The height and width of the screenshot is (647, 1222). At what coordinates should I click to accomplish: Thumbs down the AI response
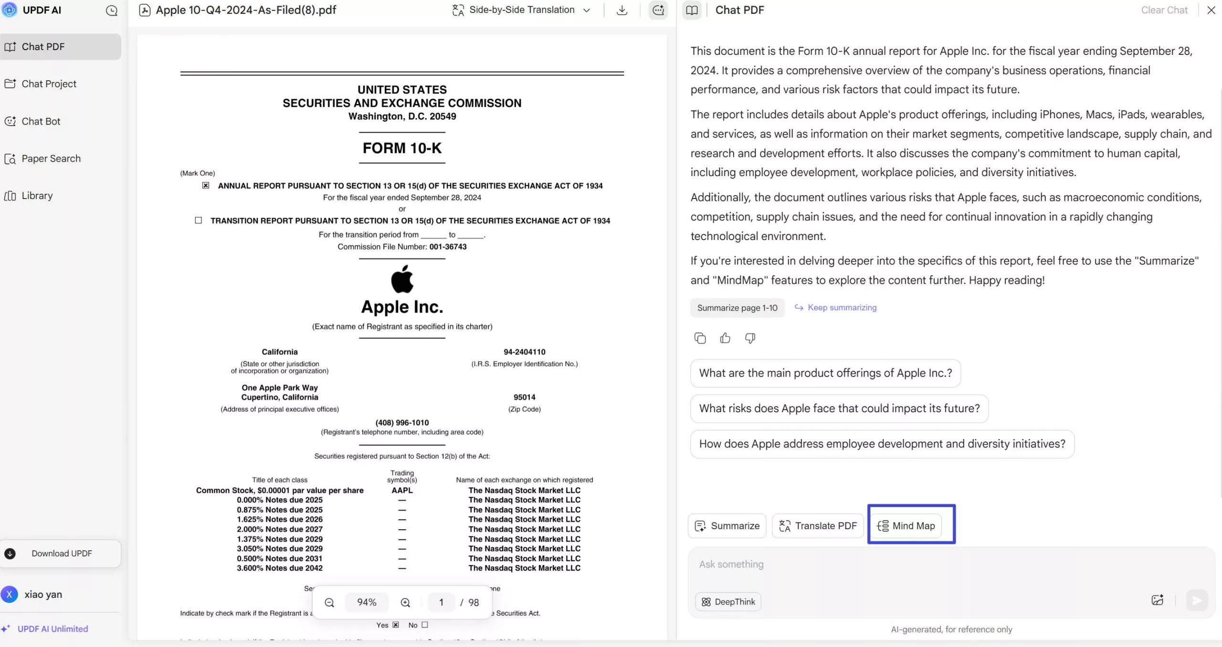coord(749,338)
